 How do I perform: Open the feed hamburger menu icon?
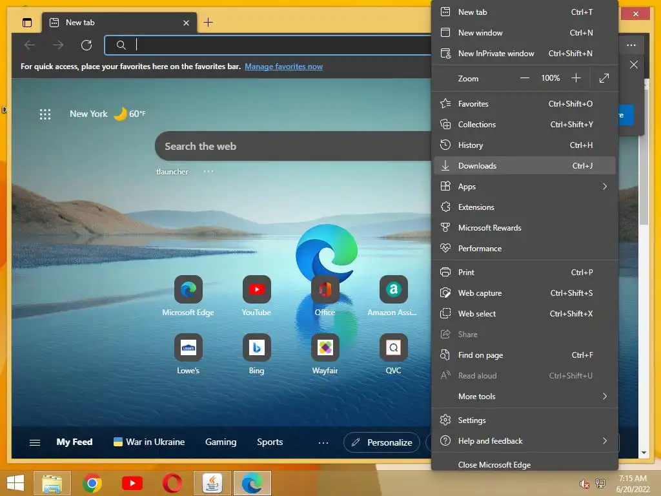35,442
